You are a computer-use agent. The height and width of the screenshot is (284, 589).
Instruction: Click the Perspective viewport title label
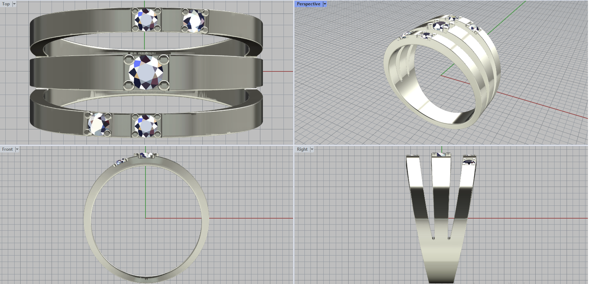[x=308, y=4]
